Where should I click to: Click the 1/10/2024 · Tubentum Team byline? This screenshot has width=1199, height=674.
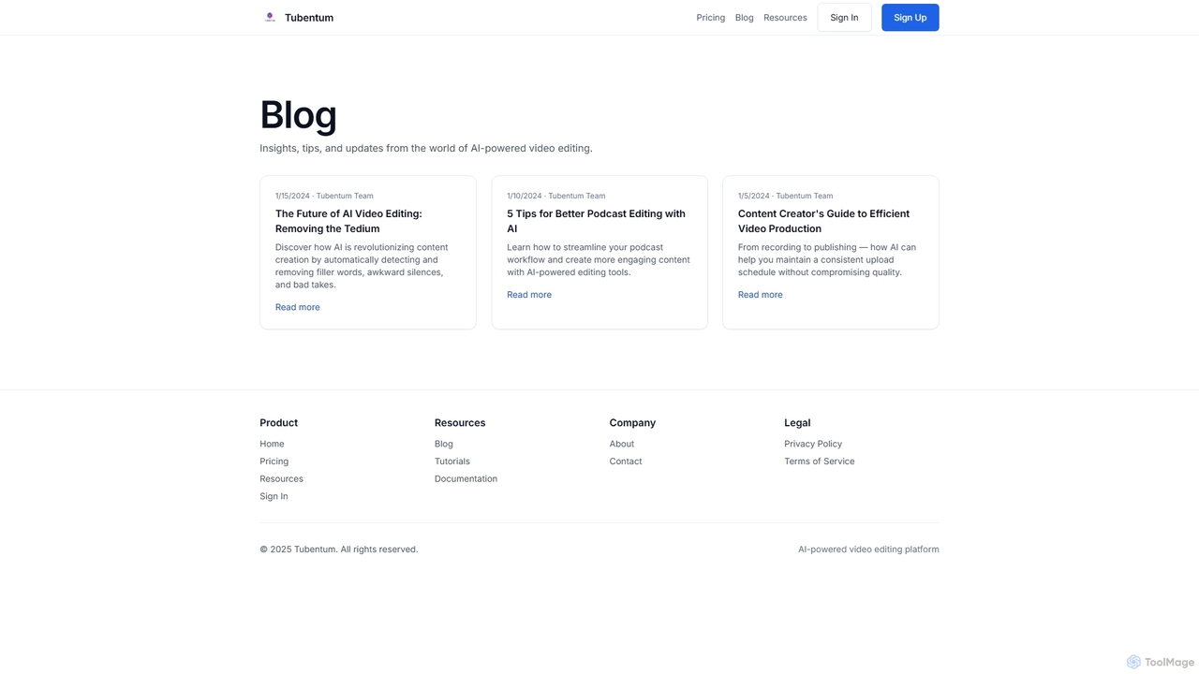click(556, 196)
